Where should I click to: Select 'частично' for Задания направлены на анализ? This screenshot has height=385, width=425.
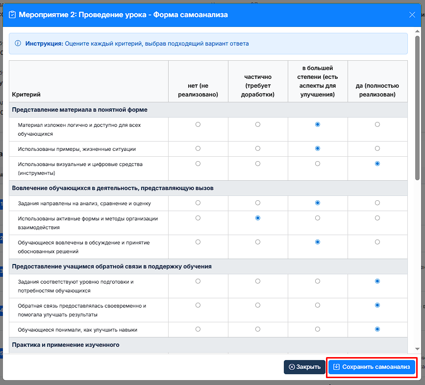point(258,203)
